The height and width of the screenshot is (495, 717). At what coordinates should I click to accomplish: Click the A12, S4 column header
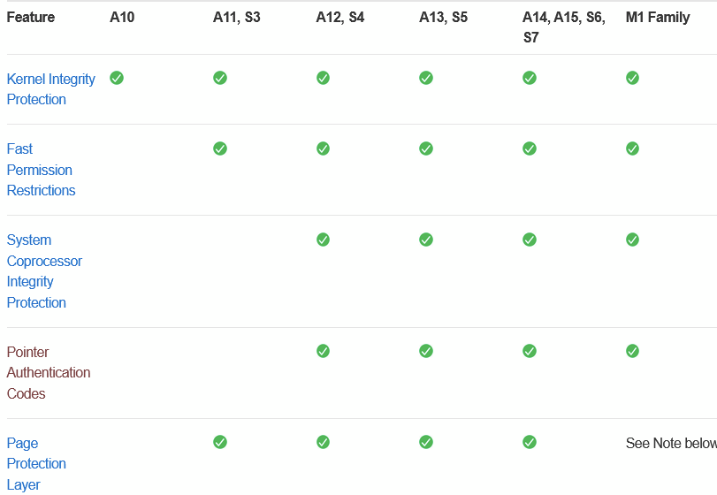click(340, 18)
